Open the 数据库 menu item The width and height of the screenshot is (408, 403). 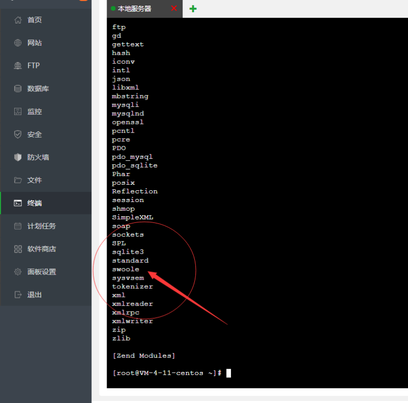click(x=46, y=89)
